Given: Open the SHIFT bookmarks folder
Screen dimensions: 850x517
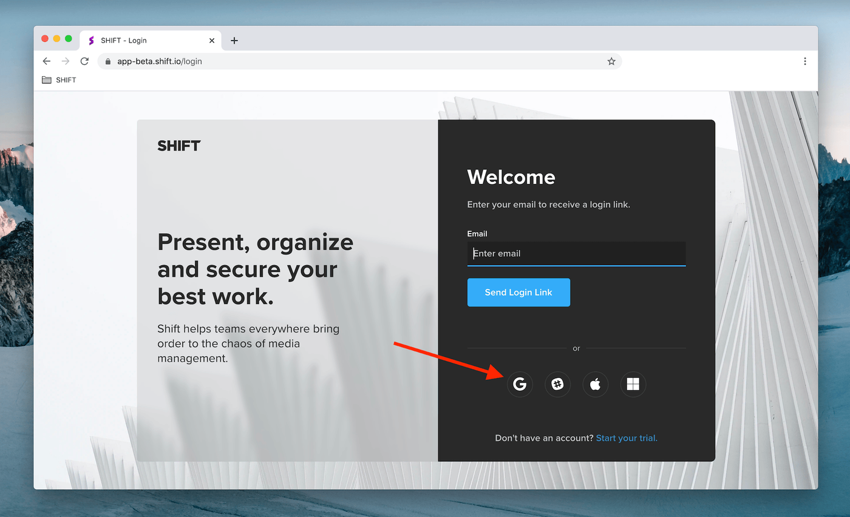Looking at the screenshot, I should (59, 80).
